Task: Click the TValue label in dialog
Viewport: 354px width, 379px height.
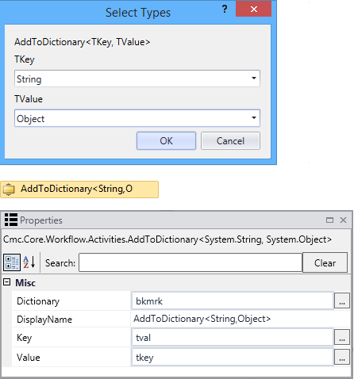Action: point(29,99)
